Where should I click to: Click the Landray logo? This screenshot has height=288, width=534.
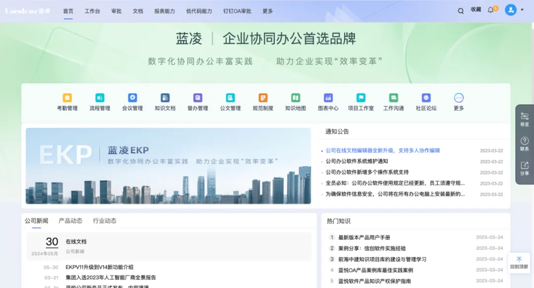tap(28, 11)
